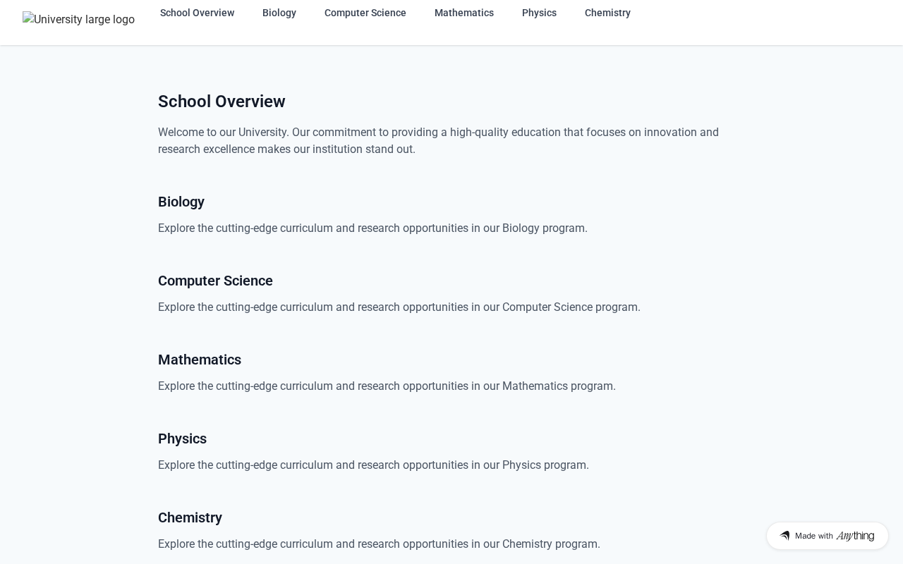Choose Physics in the top navigation
903x564 pixels.
coord(539,13)
